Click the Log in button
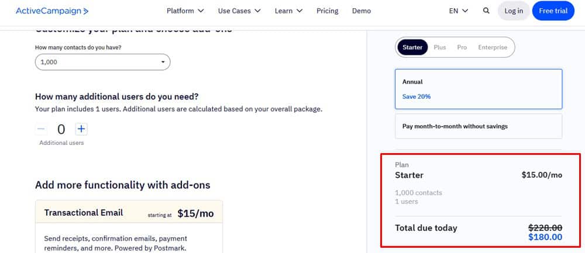This screenshot has height=253, width=585. pyautogui.click(x=514, y=11)
